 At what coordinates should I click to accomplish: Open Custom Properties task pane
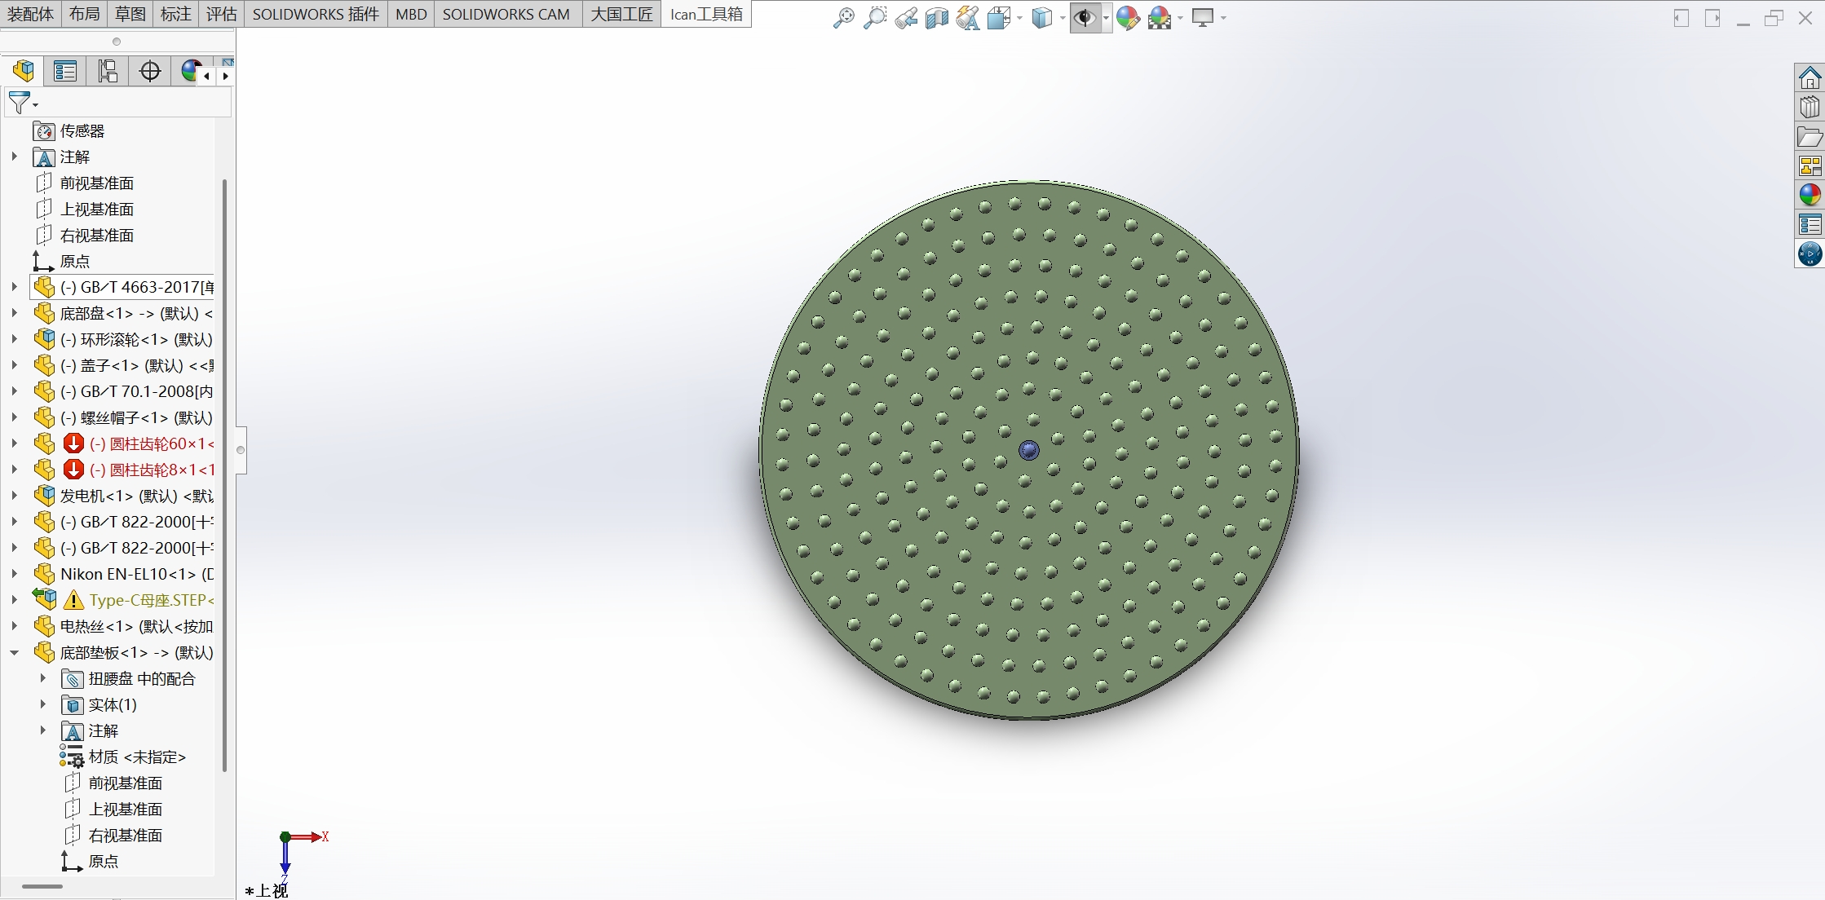coord(1810,224)
